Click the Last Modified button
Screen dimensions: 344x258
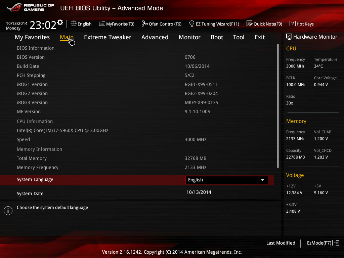[281, 243]
